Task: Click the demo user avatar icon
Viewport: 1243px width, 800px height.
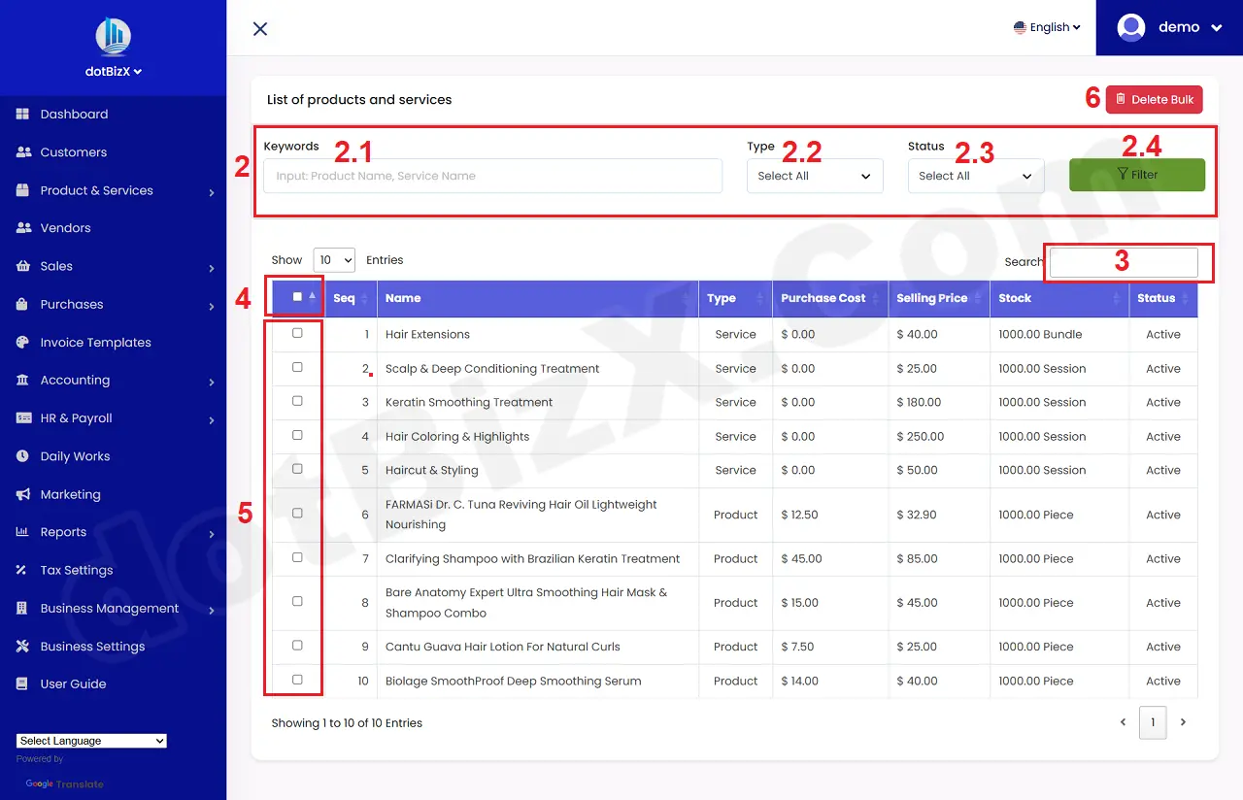Action: coord(1130,27)
